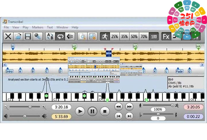
Task: Click the arrow-to-marker toolbar icon
Action: [70, 36]
